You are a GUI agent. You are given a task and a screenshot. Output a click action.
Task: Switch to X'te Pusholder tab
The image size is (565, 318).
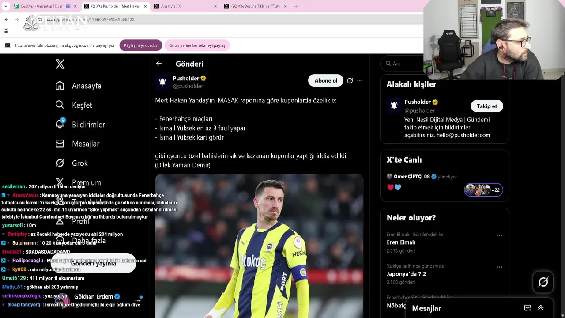pos(116,6)
